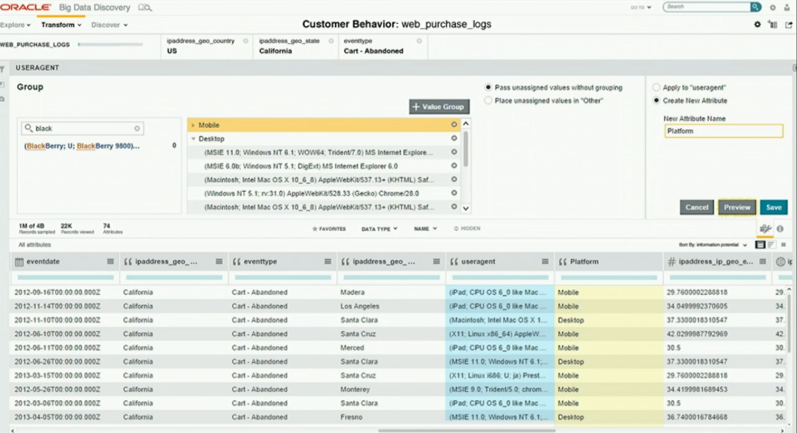Open useragent column menu icon

545,262
